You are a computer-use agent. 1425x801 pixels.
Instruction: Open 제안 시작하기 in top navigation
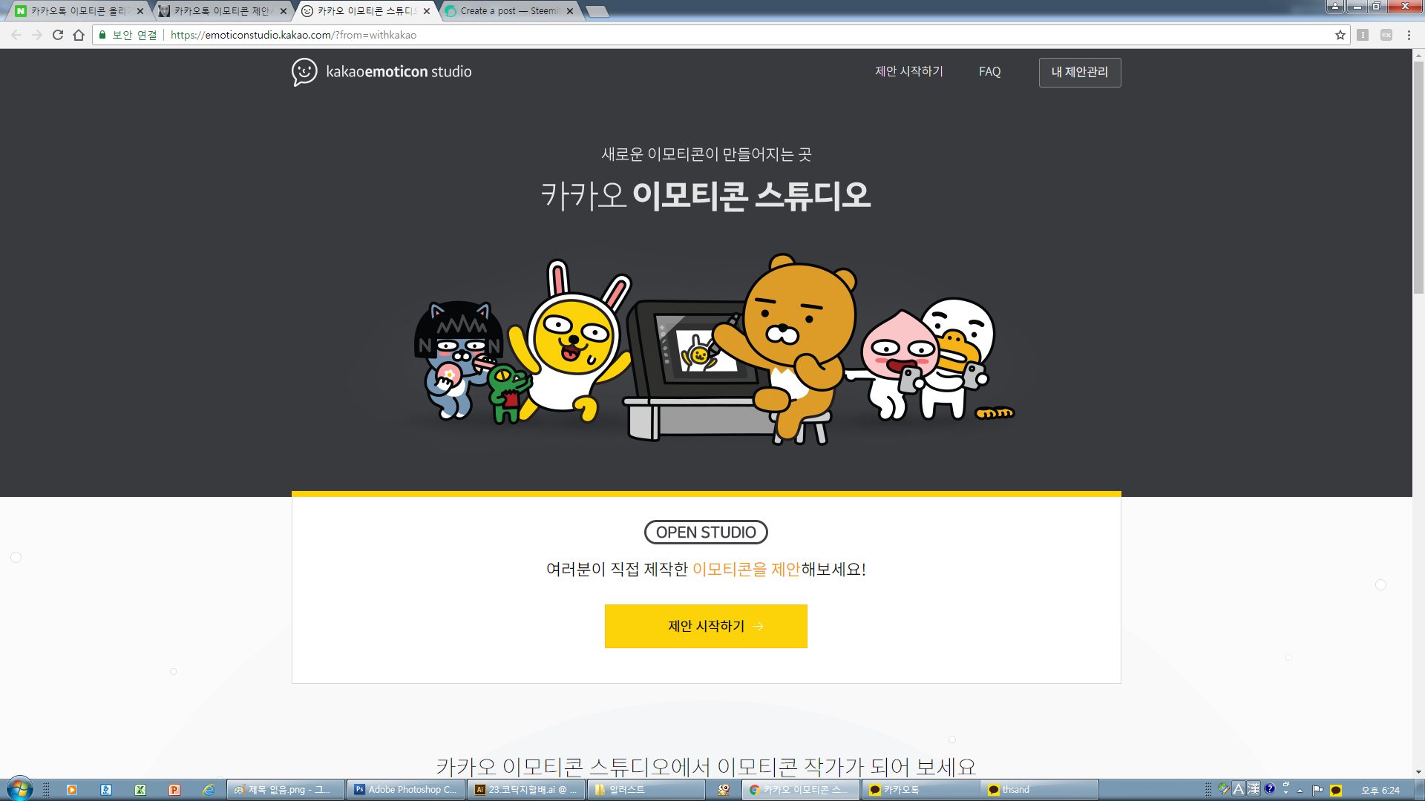coord(908,72)
